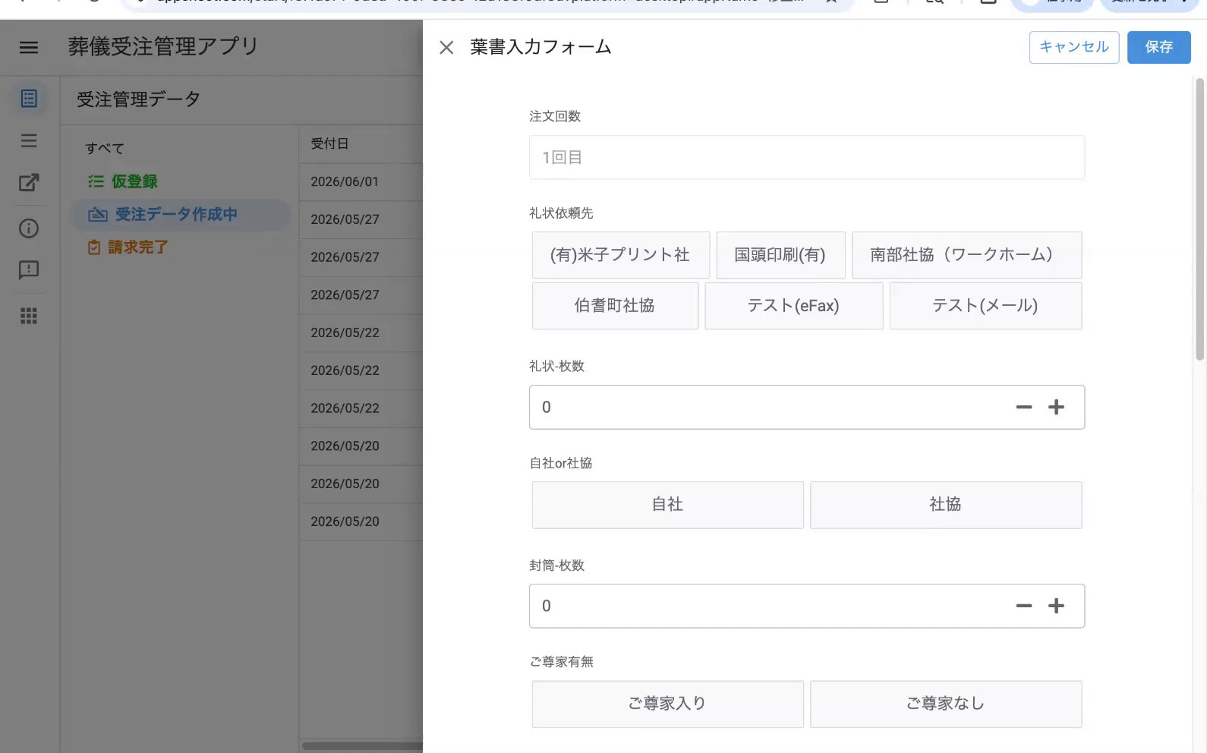Decrease 封筒-枚数 with minus
Viewport: 1207px width, 753px height.
click(x=1024, y=606)
